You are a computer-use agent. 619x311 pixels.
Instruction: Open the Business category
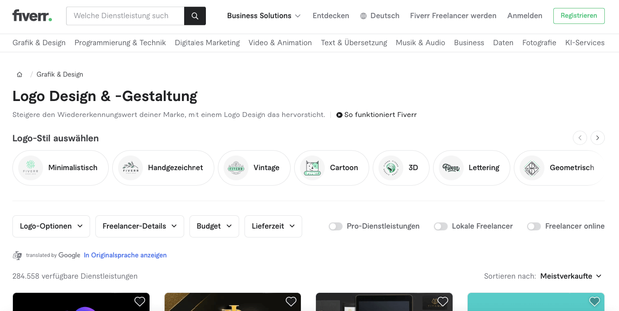click(469, 43)
